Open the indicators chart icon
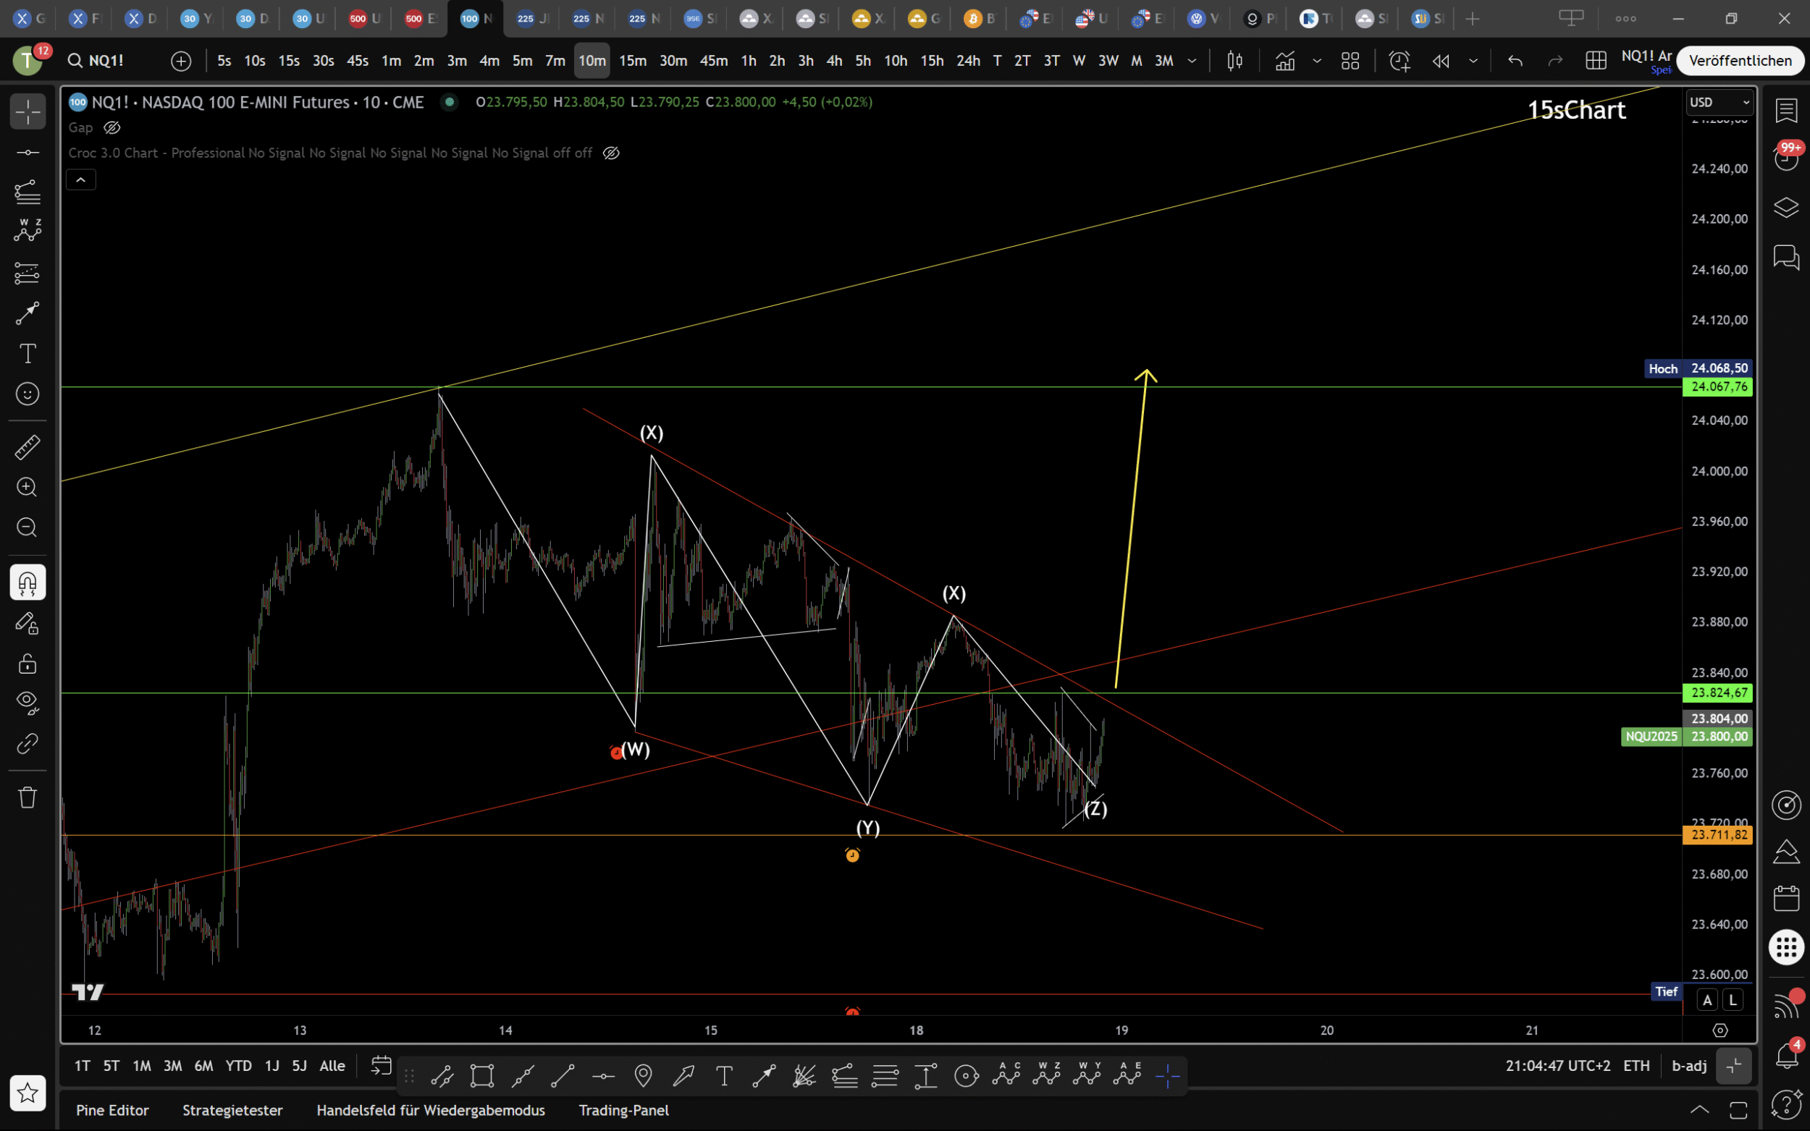The width and height of the screenshot is (1810, 1131). [x=1284, y=61]
